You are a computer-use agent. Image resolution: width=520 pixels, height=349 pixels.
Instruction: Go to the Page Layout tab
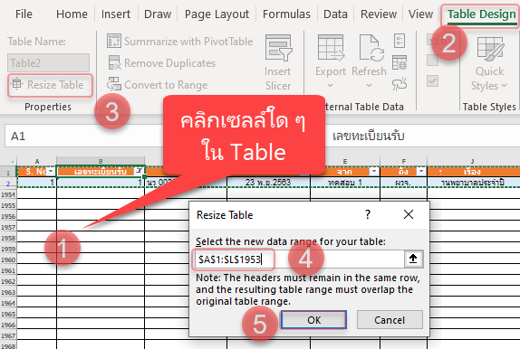click(x=217, y=14)
